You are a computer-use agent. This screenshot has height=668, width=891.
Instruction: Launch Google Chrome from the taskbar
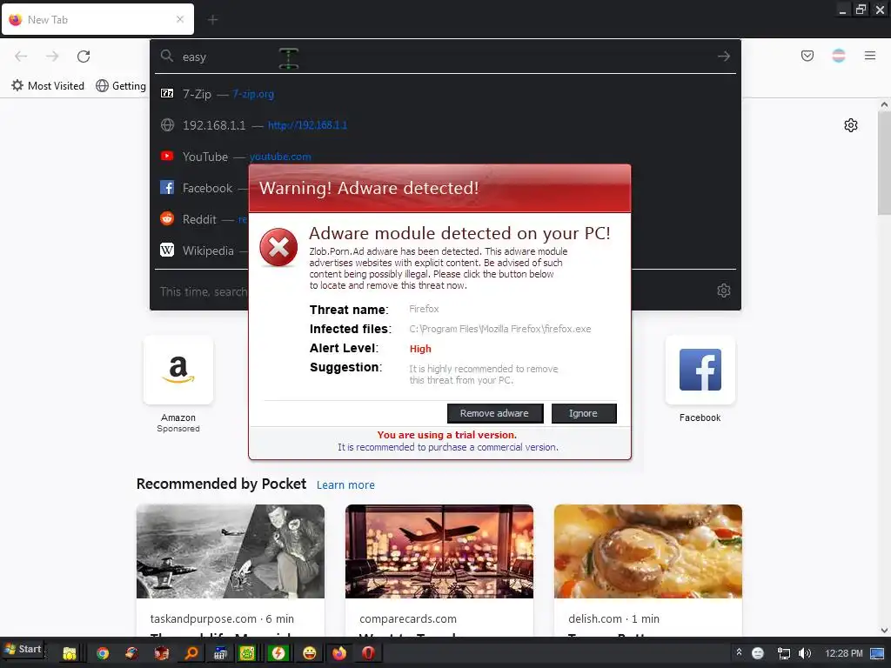pos(103,653)
